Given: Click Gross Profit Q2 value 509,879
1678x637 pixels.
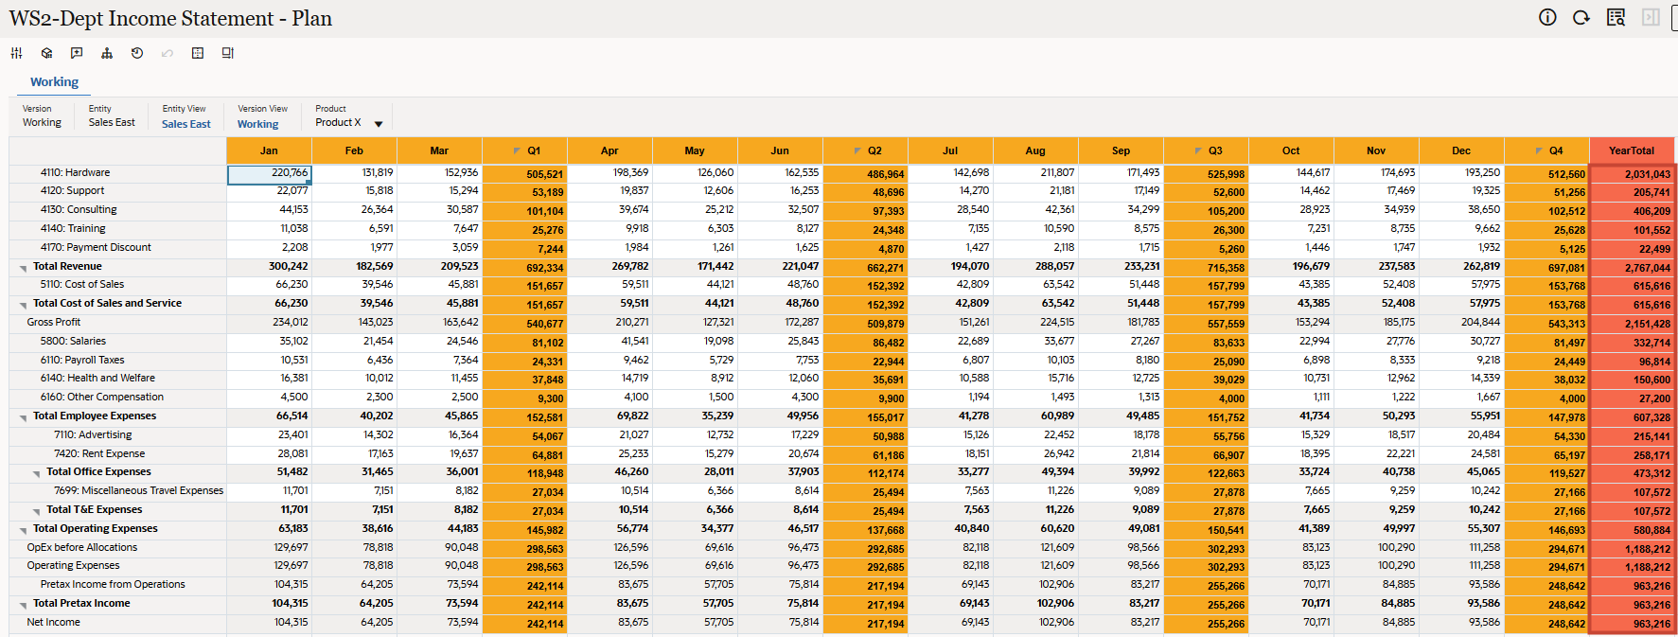Looking at the screenshot, I should [x=865, y=324].
